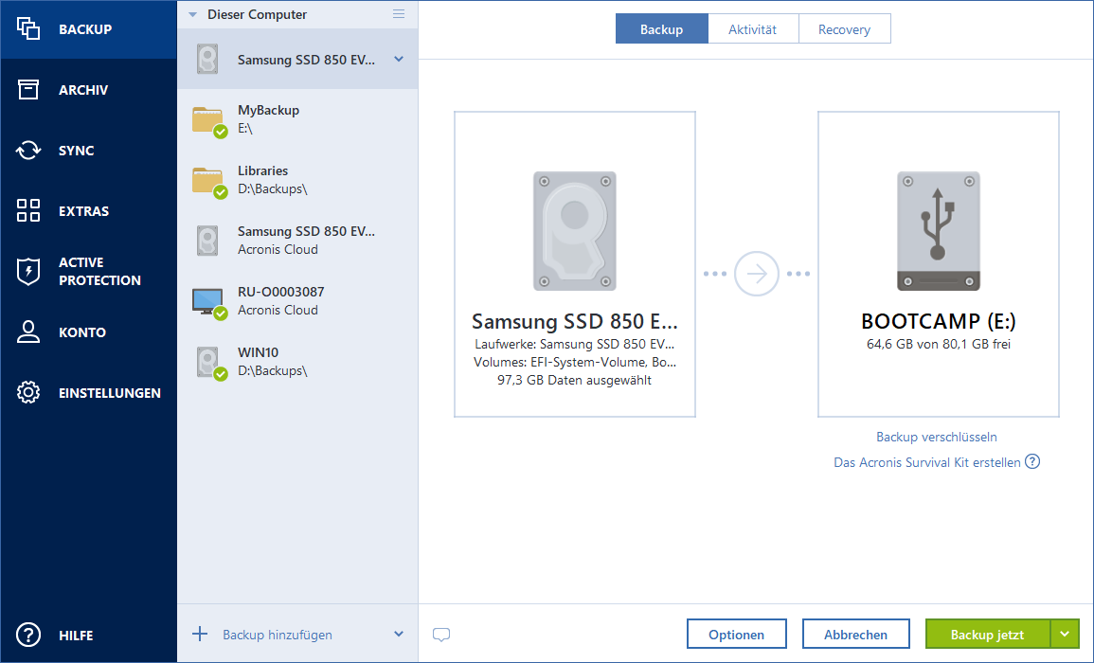The height and width of the screenshot is (663, 1094).
Task: Click help icon next to Survival Kit
Action: [x=1032, y=462]
